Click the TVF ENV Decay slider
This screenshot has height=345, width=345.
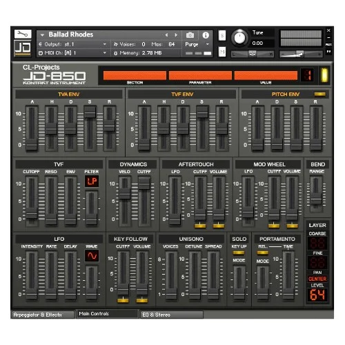[183, 129]
